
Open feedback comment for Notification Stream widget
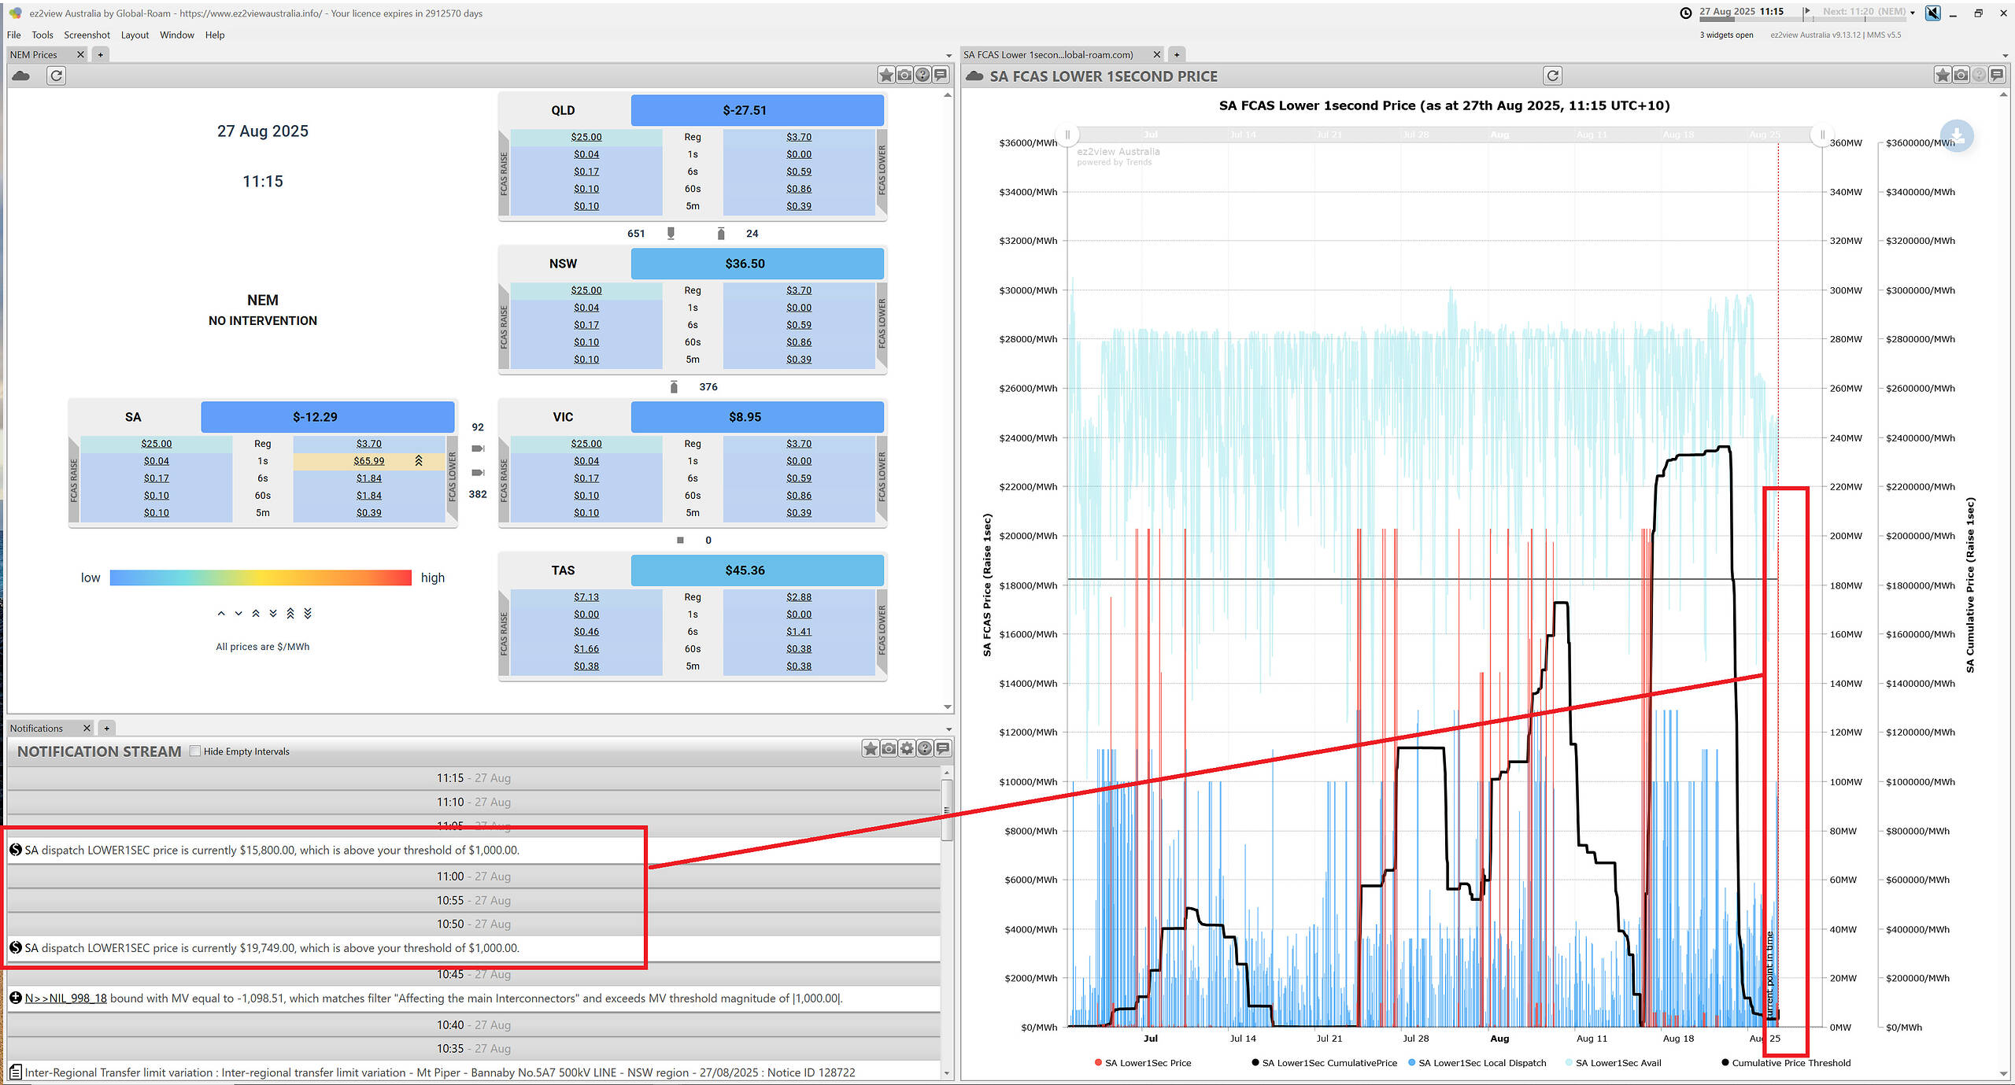(x=943, y=748)
